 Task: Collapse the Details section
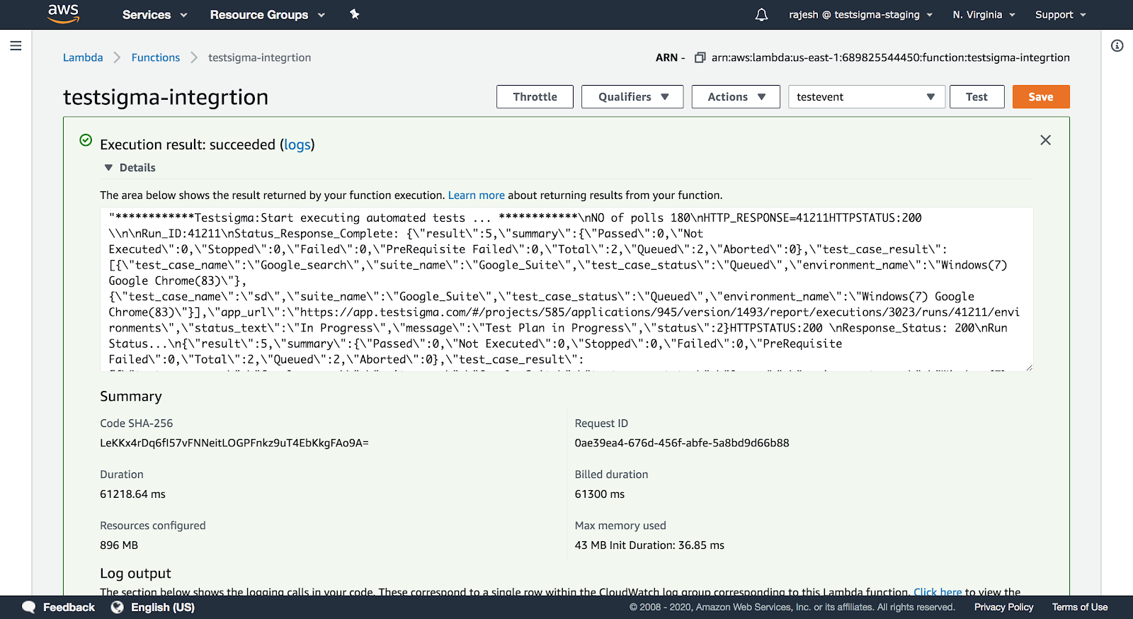tap(130, 168)
